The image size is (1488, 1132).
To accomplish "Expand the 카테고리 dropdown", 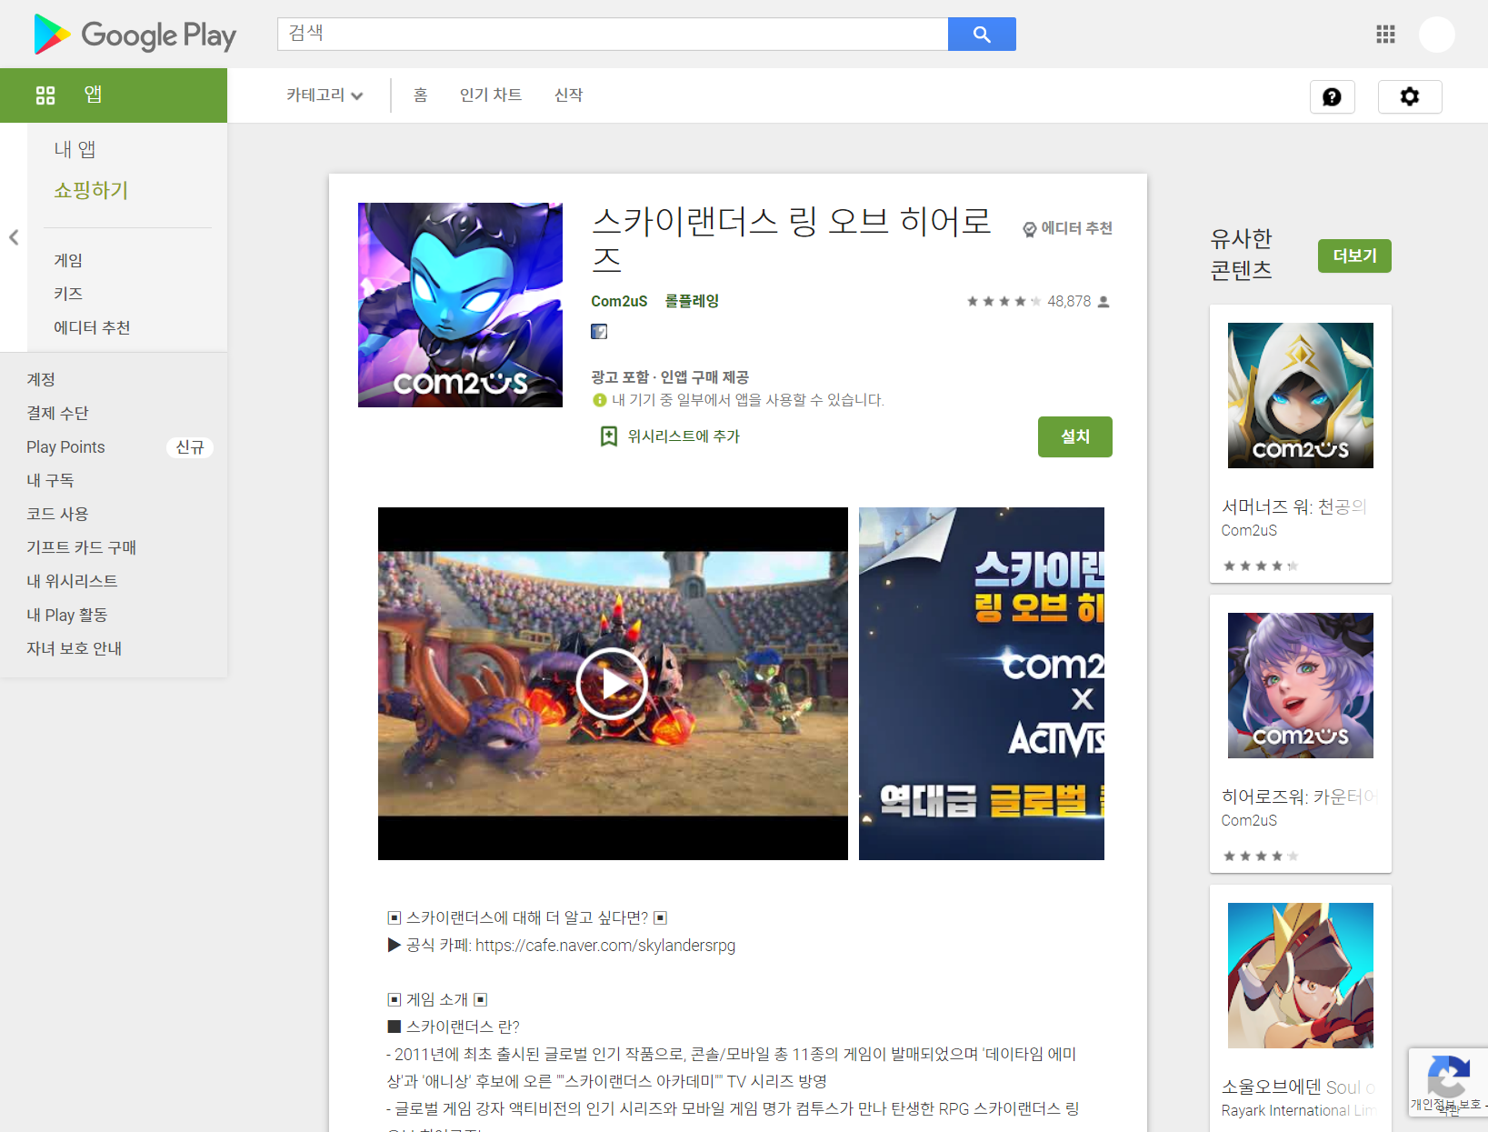I will (x=325, y=95).
